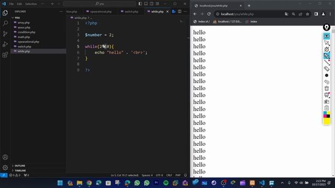
Task: Open browser translate icon
Action: pyautogui.click(x=286, y=14)
